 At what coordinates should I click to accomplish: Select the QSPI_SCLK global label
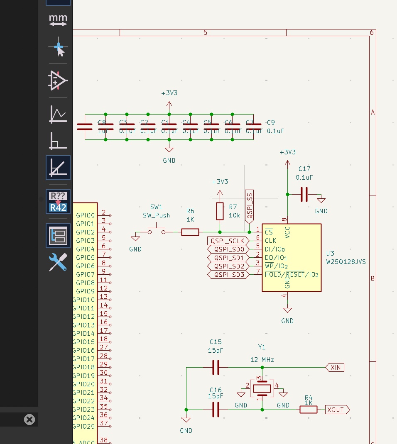pos(228,241)
